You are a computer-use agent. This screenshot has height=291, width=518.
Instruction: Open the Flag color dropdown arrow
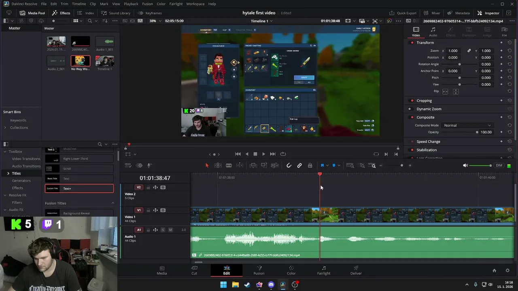tap(327, 165)
